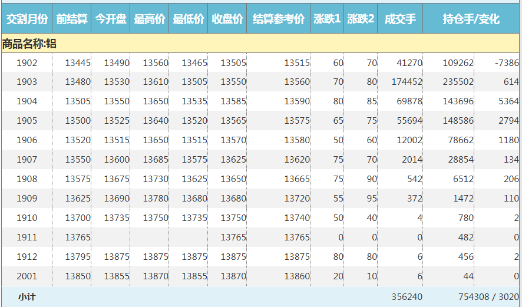The height and width of the screenshot is (307, 522).
Task: Select delivery month 1902 cell
Action: 27,63
